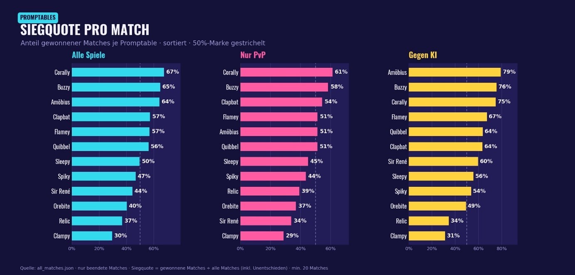
Task: Click the Quelle all_matches.json footnote
Action: click(x=174, y=268)
